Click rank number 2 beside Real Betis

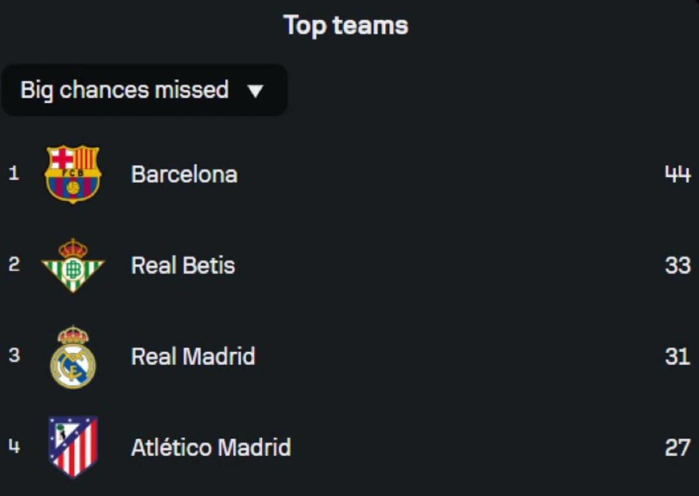14,264
